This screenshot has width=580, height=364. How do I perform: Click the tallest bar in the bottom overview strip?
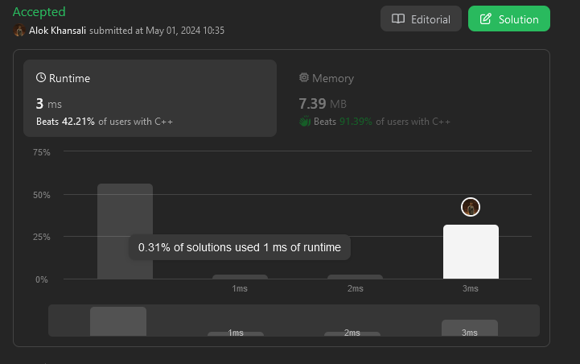tap(118, 321)
